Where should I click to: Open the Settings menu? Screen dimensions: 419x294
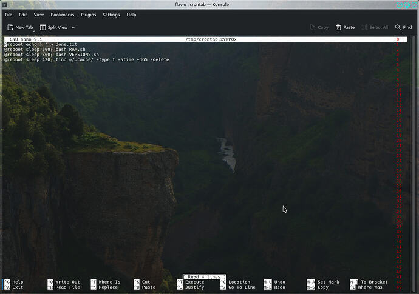pyautogui.click(x=111, y=15)
